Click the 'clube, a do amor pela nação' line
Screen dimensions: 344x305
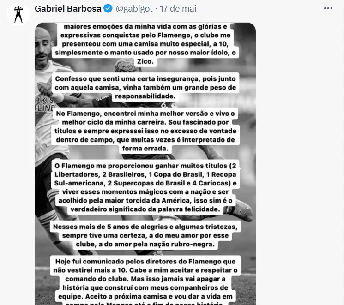coord(145,244)
